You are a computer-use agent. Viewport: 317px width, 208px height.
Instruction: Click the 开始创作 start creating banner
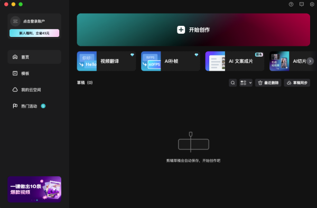point(193,30)
